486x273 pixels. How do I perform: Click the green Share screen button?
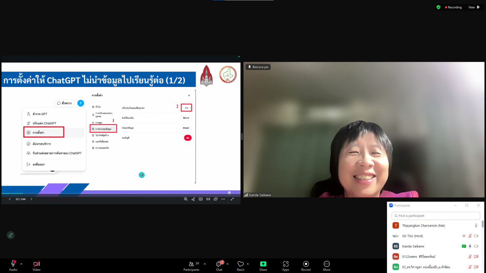263,265
